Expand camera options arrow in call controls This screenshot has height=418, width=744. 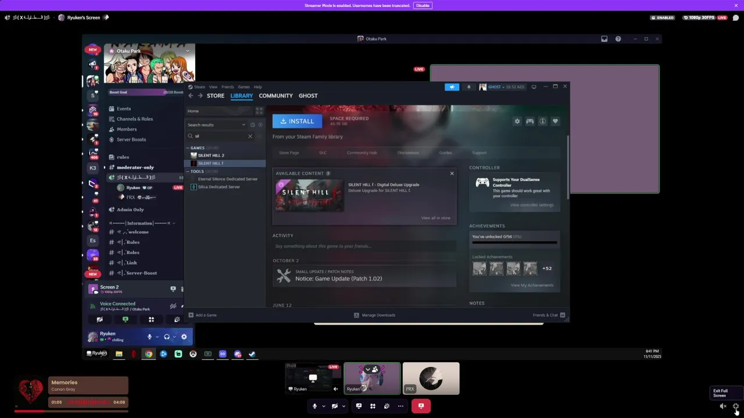click(343, 406)
